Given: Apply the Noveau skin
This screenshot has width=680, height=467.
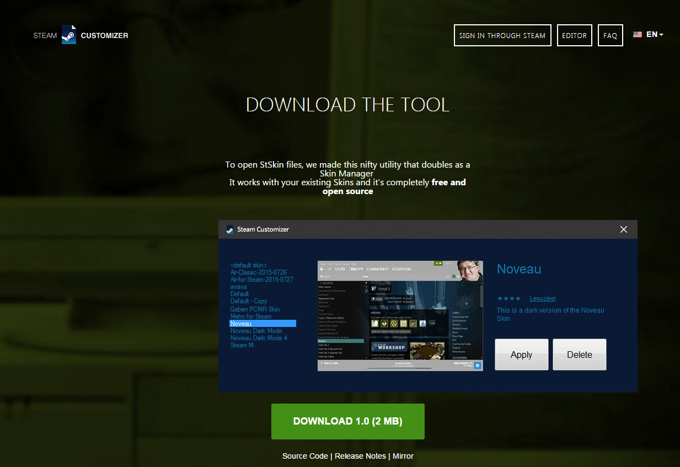Looking at the screenshot, I should 522,355.
